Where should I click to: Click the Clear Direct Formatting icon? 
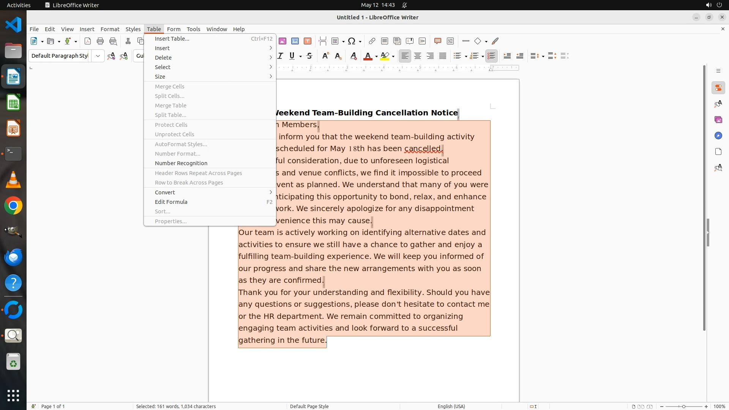pyautogui.click(x=353, y=56)
